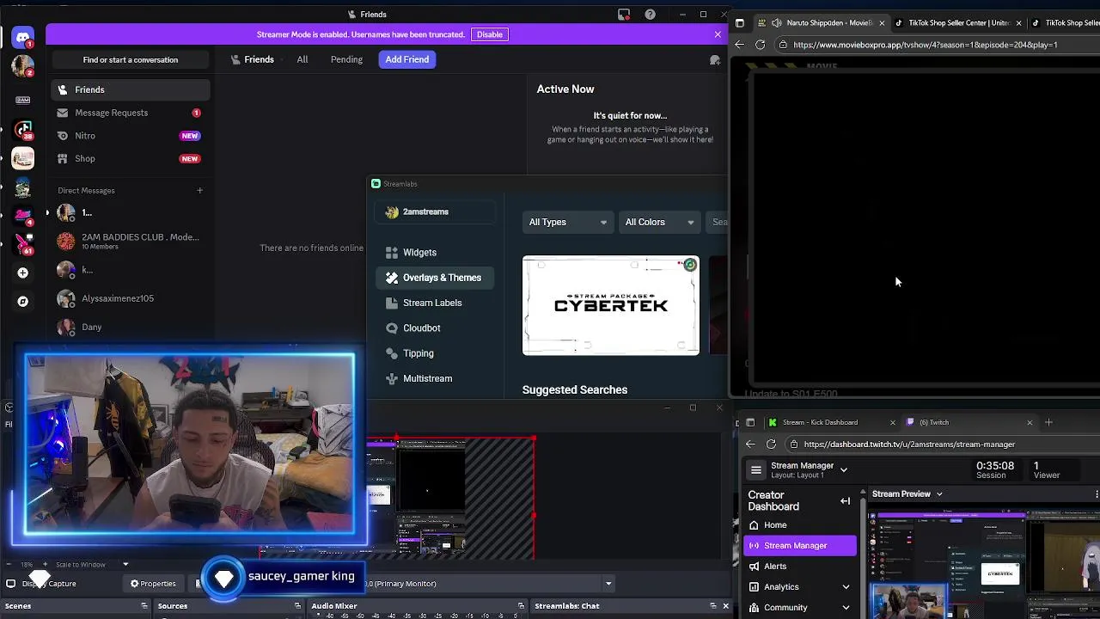Switch to Naruto Shippuden browser tab
This screenshot has height=619, width=1100.
822,22
